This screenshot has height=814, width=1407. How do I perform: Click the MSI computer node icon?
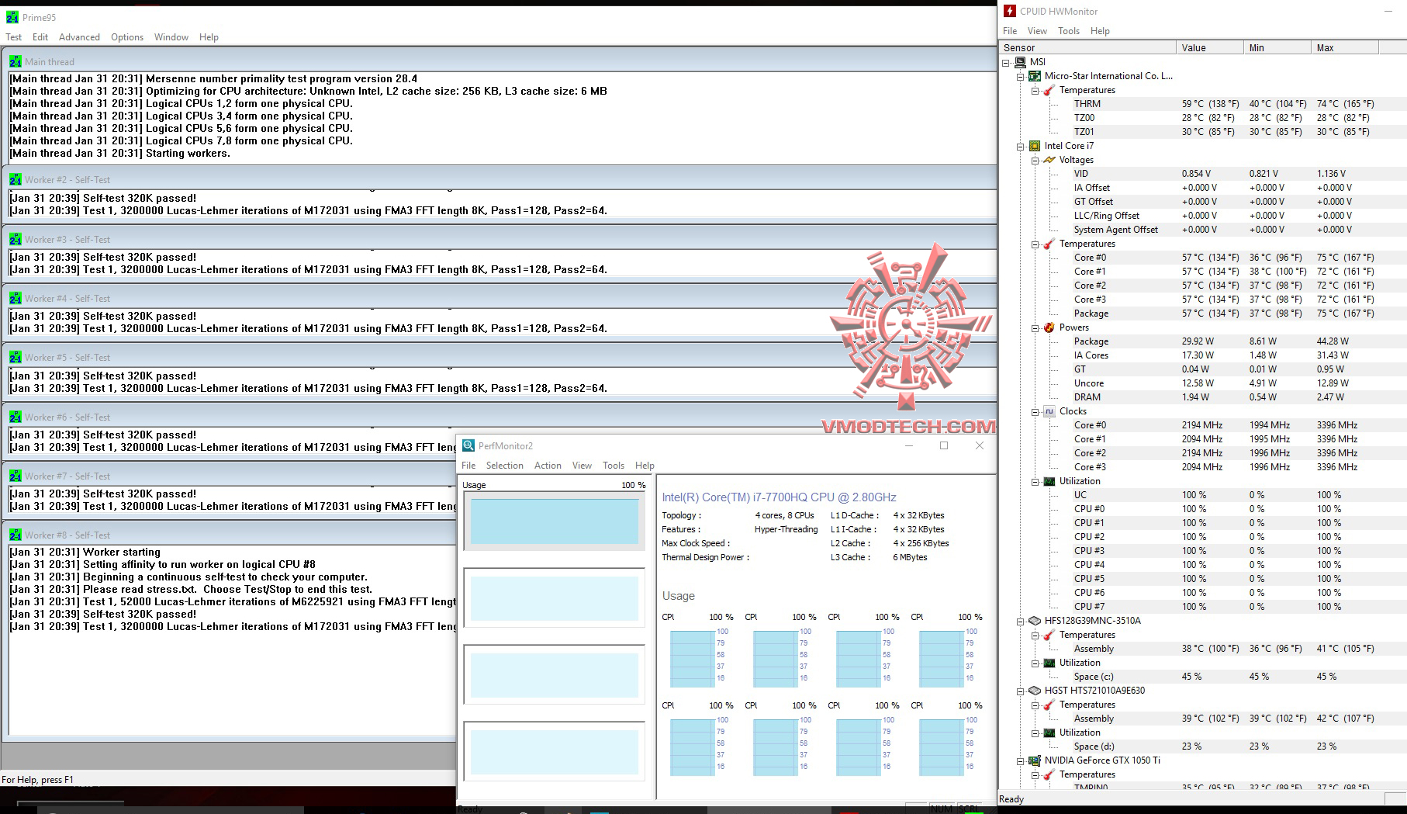coord(1019,62)
